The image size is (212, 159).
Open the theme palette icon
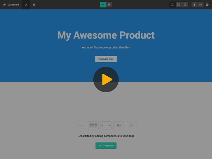coord(109,5)
